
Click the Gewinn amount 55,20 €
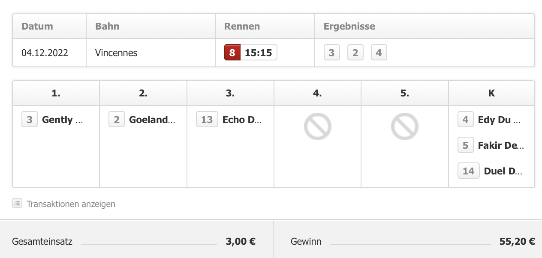(x=517, y=241)
